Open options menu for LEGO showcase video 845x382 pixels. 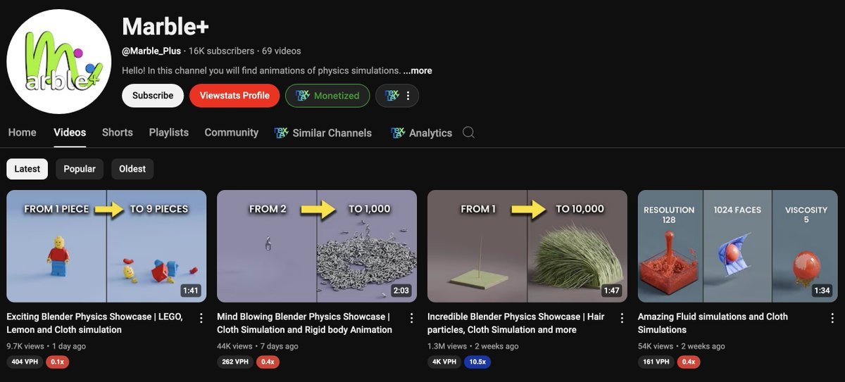tap(201, 319)
